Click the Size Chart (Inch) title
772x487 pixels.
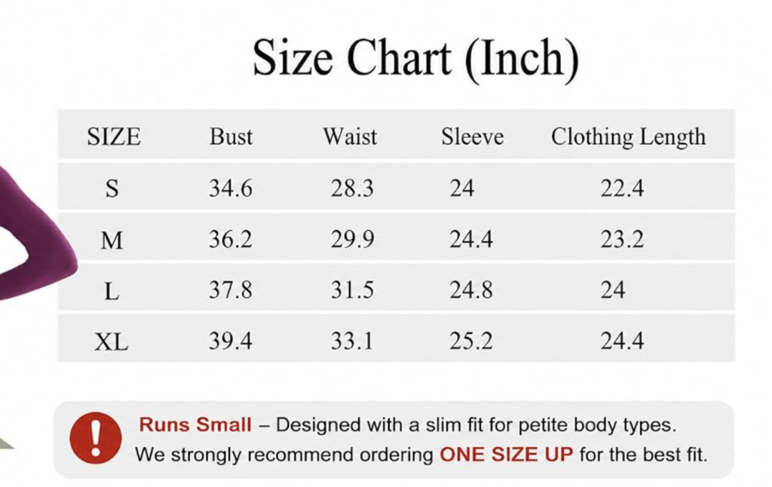click(x=415, y=59)
